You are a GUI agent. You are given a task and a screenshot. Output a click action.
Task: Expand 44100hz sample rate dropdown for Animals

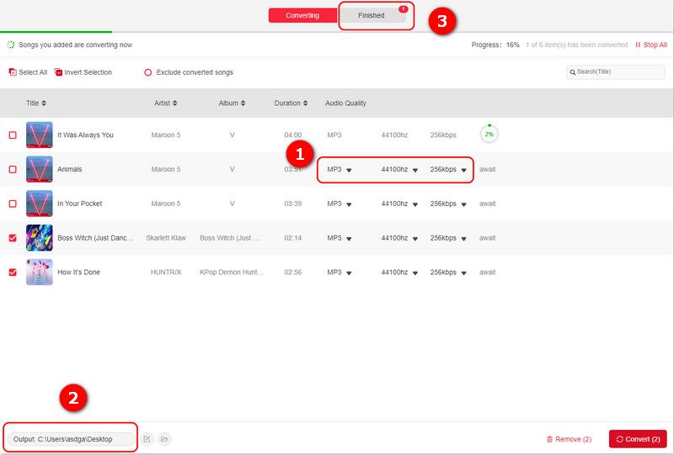pyautogui.click(x=415, y=170)
